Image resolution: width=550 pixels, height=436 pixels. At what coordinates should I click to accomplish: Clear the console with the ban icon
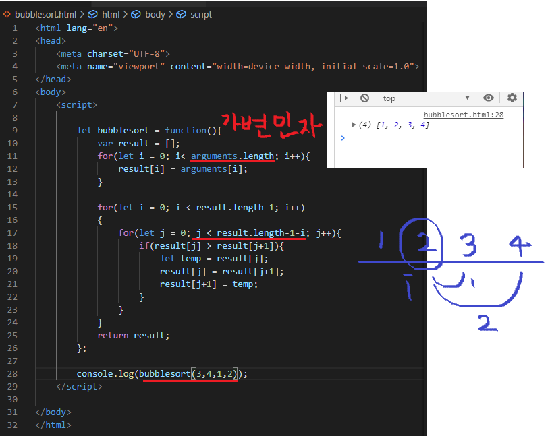pyautogui.click(x=365, y=98)
